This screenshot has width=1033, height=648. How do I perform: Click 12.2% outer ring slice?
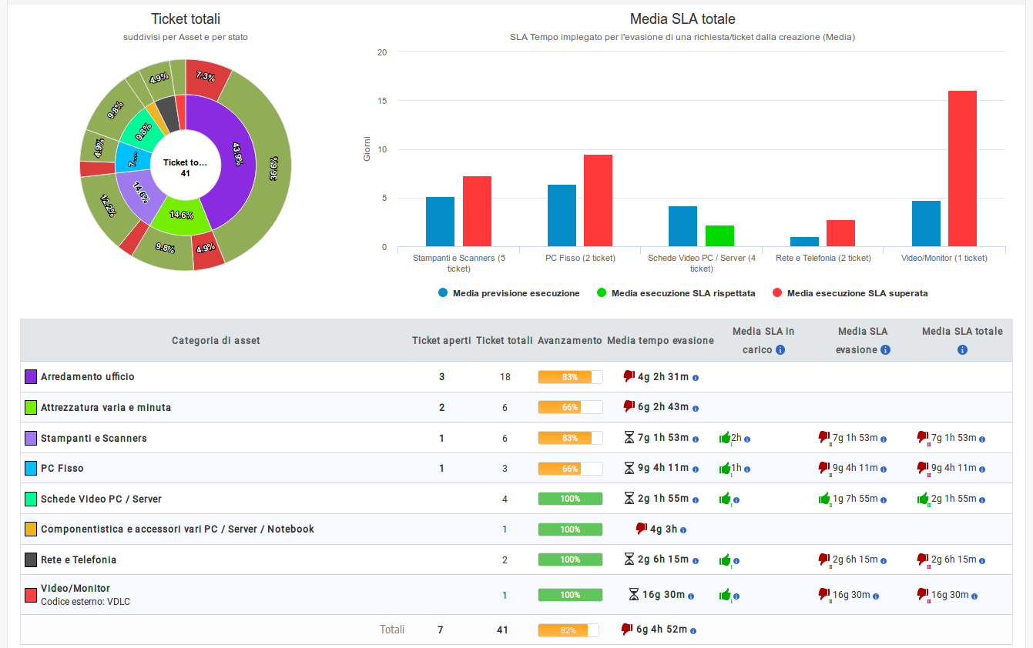(108, 205)
